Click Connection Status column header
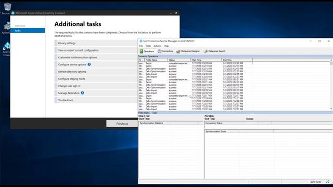This screenshot has width=333, height=187. [x=231, y=123]
